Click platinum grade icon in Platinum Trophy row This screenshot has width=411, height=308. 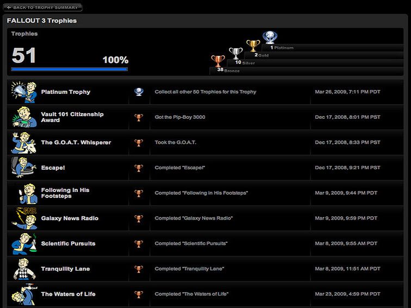click(x=139, y=92)
